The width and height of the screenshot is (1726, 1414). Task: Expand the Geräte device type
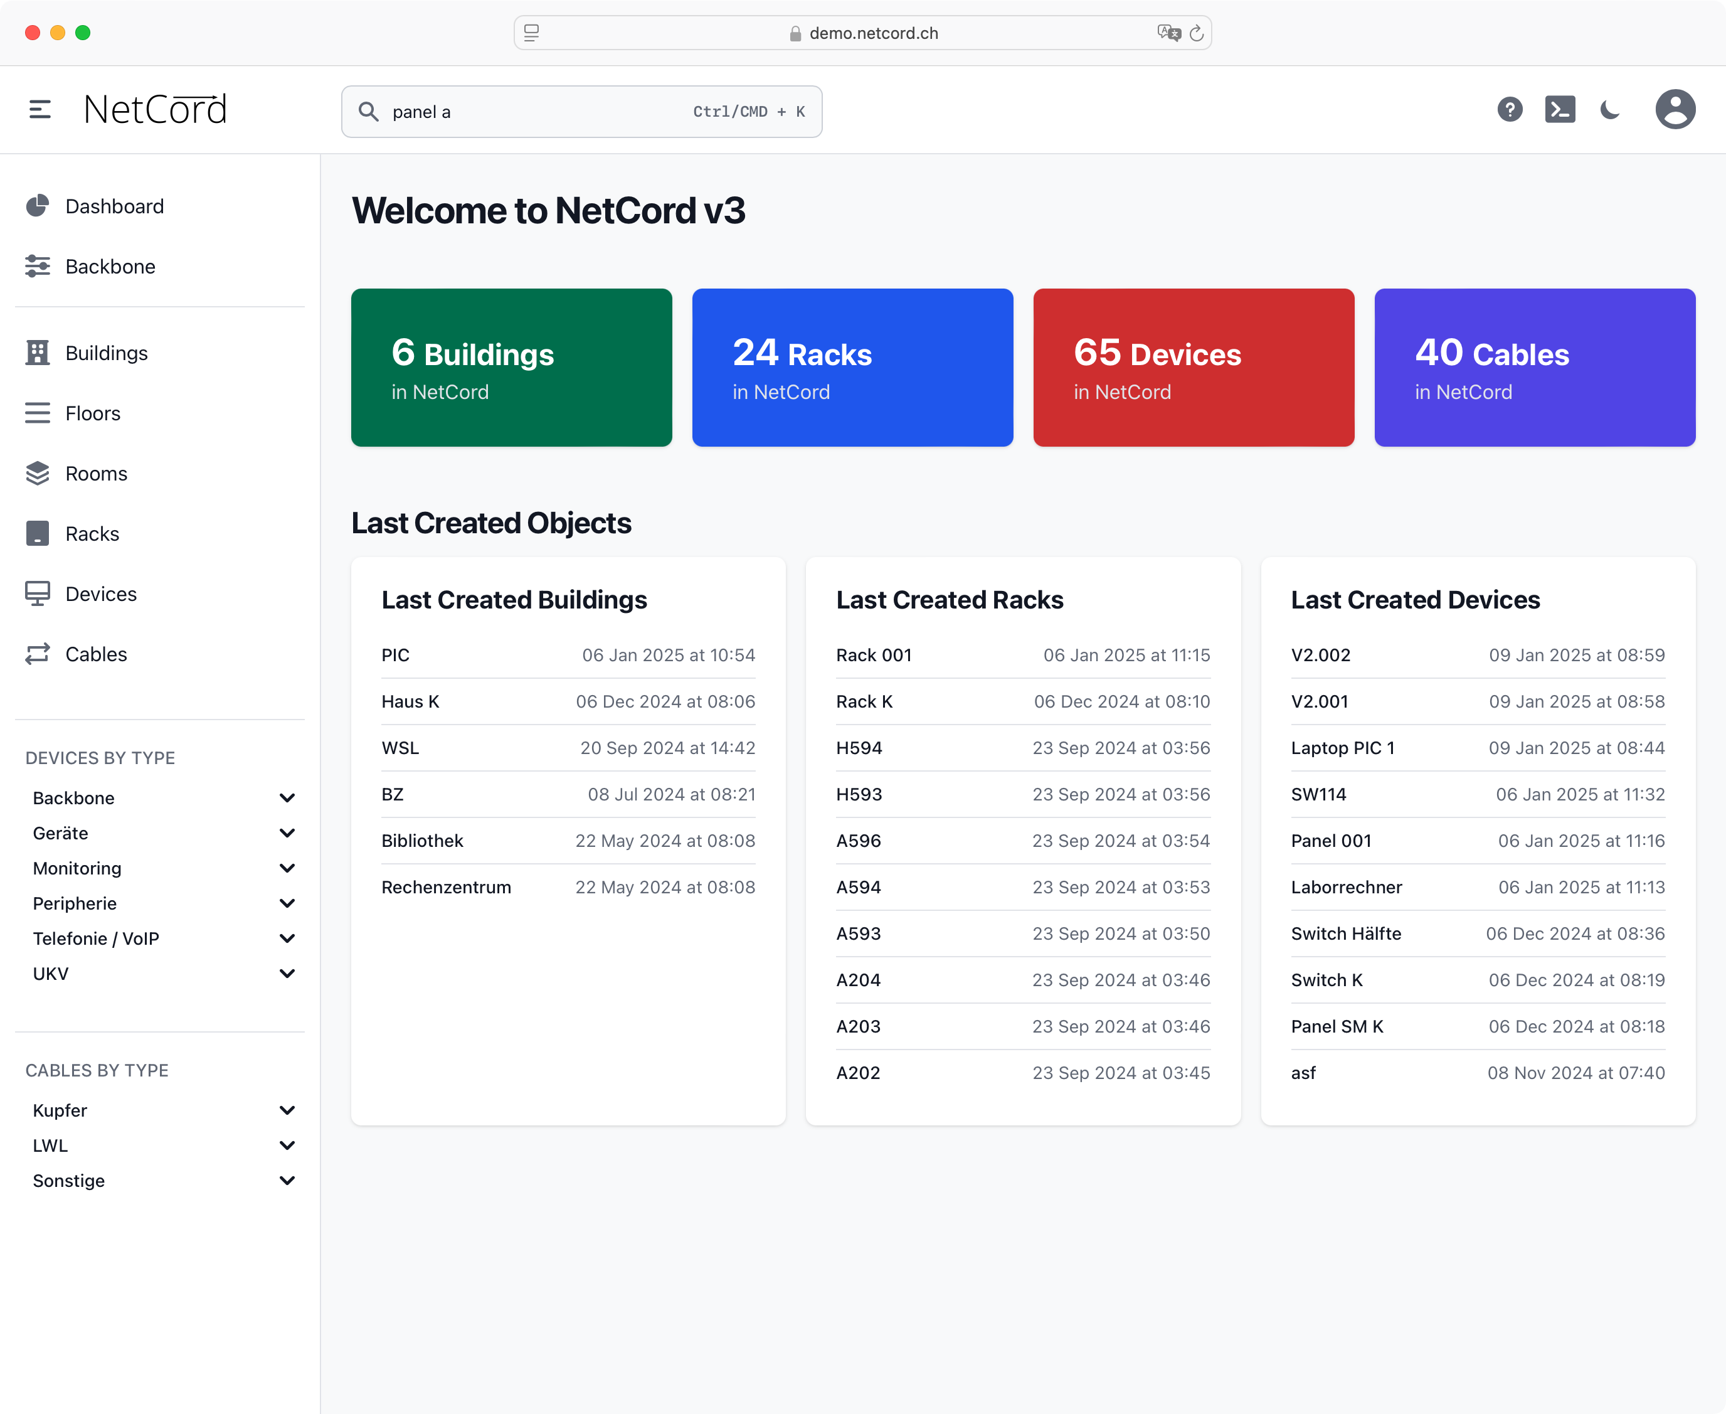click(287, 833)
